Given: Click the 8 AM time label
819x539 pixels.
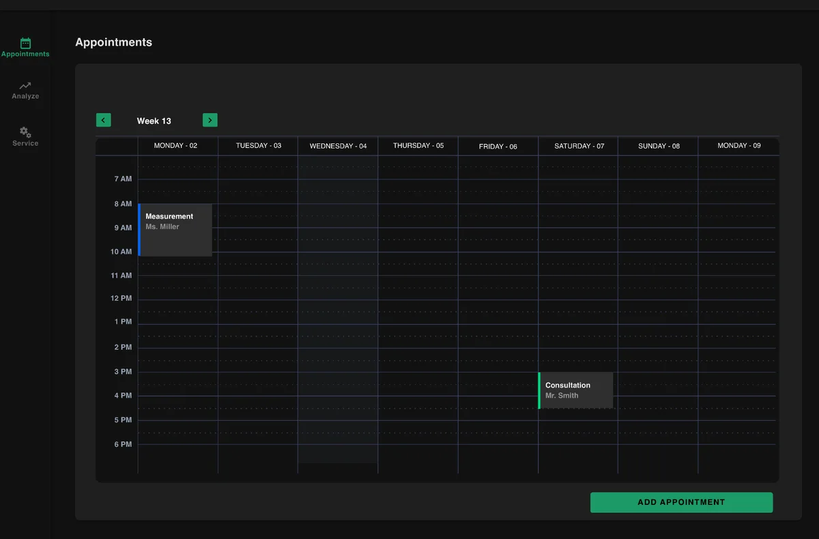Looking at the screenshot, I should click(x=123, y=204).
